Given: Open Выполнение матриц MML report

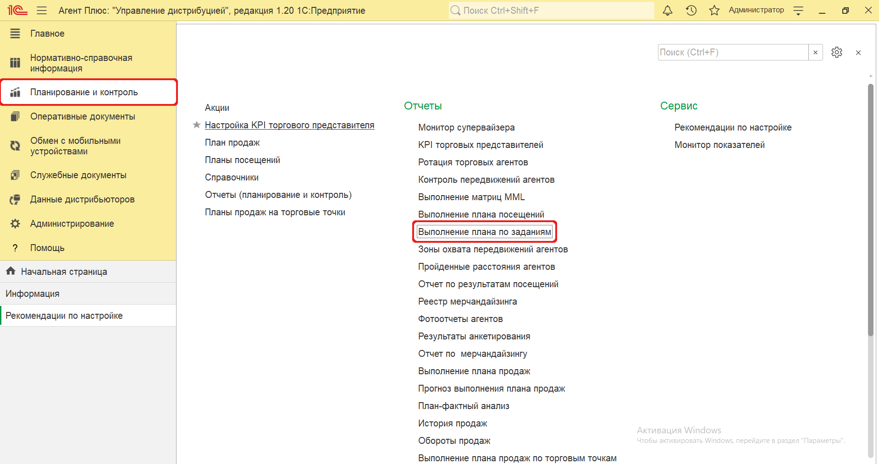Looking at the screenshot, I should 471,197.
